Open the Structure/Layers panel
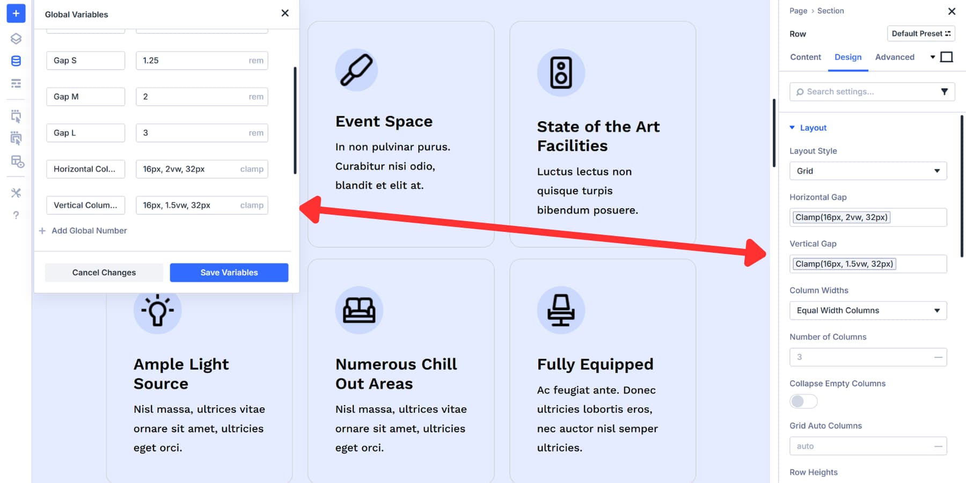This screenshot has height=483, width=966. (x=16, y=38)
